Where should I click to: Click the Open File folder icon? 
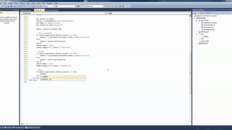tap(5, 6)
